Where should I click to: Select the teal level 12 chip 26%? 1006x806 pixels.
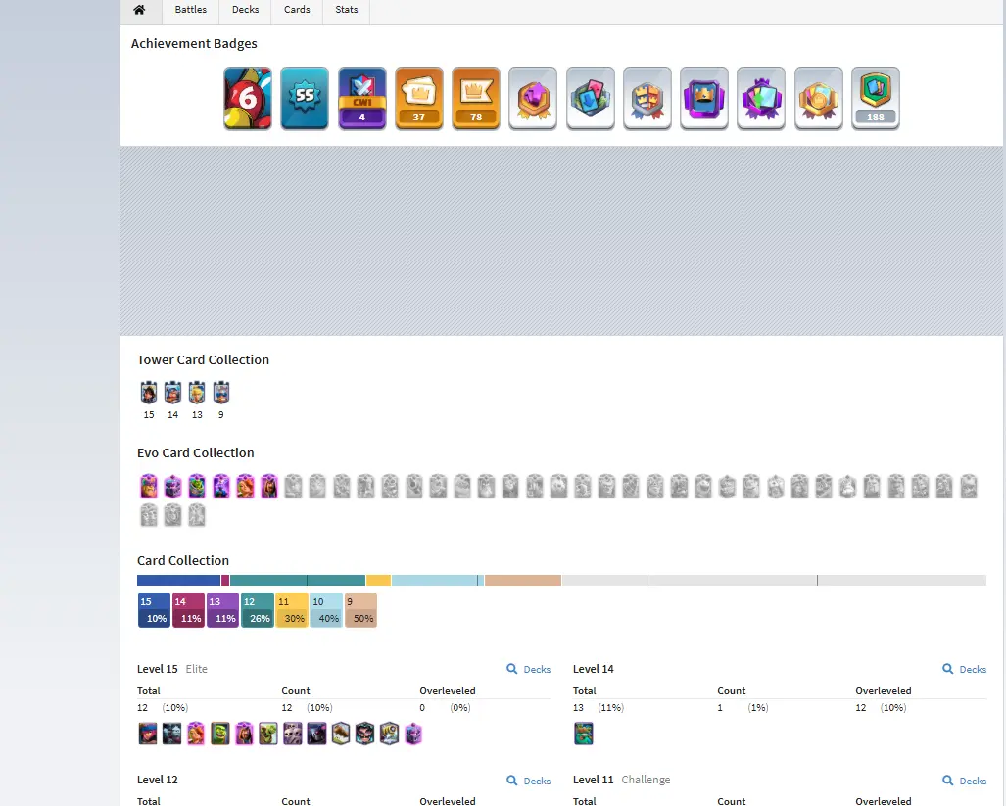258,610
